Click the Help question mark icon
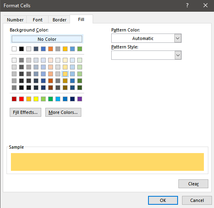 click(x=187, y=5)
